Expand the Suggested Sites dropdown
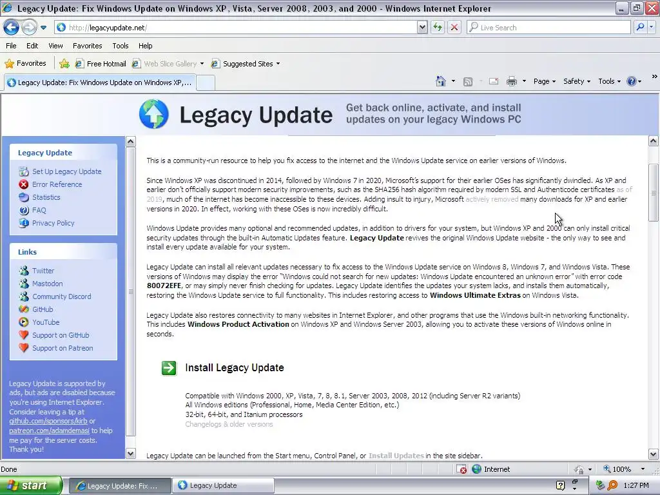Image resolution: width=660 pixels, height=495 pixels. pos(278,64)
